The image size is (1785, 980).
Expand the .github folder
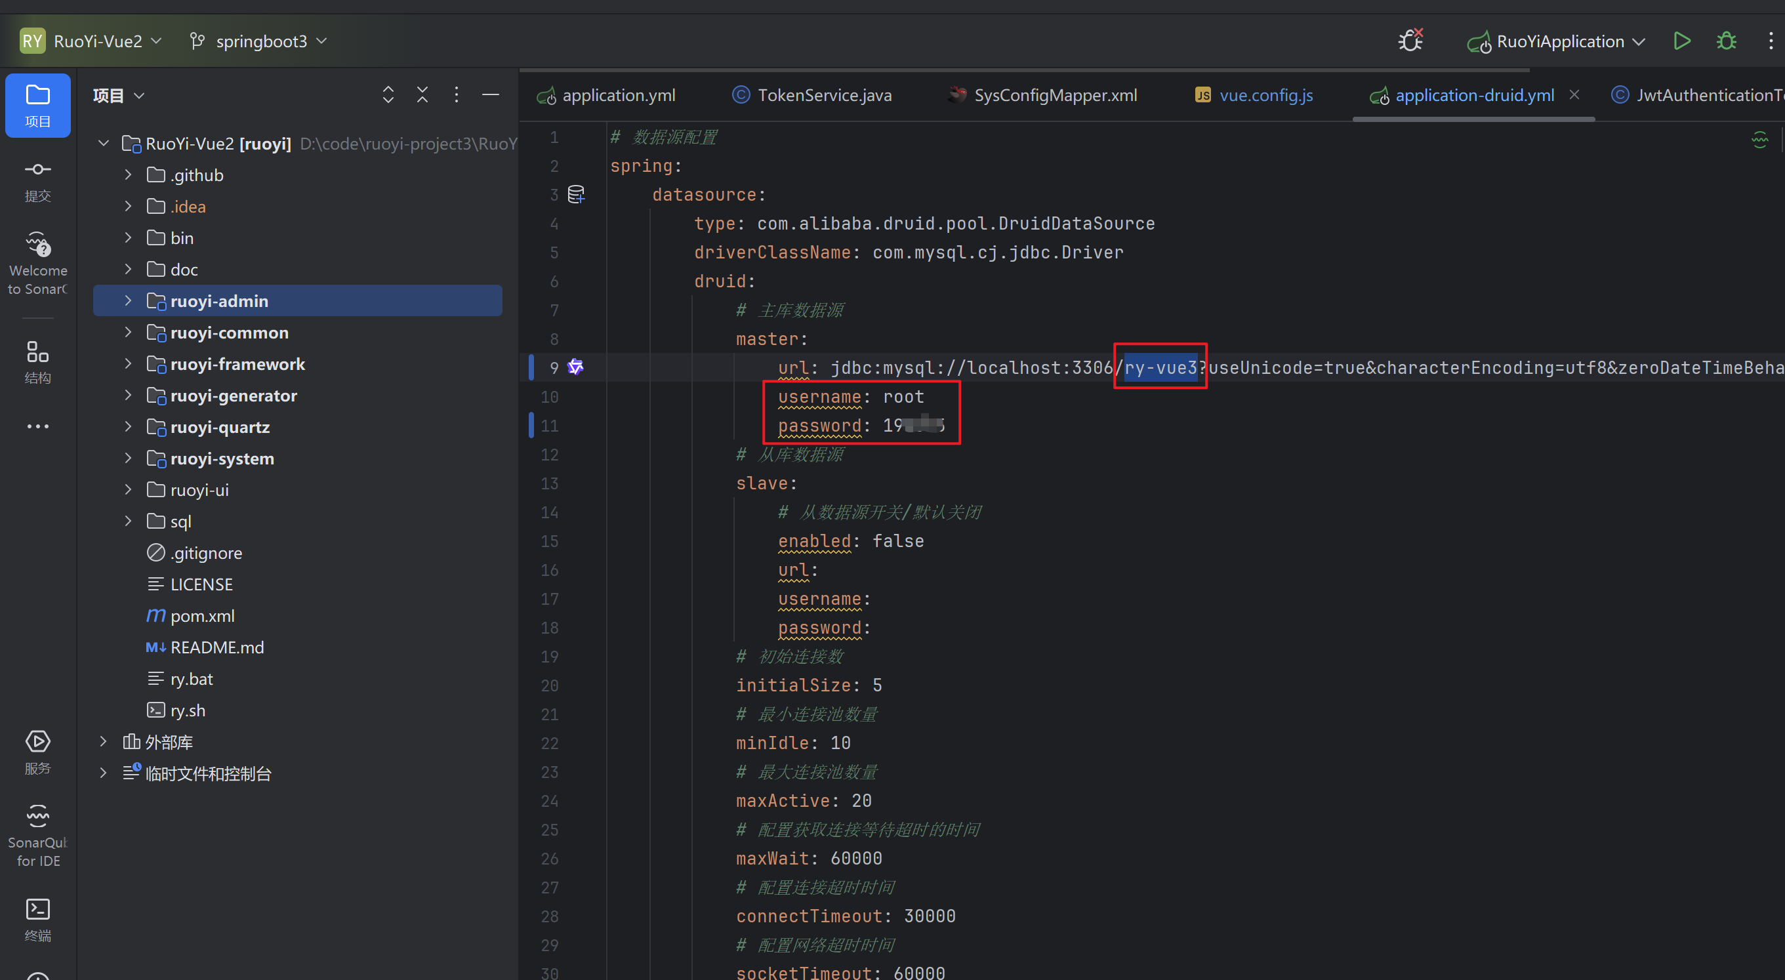[x=128, y=174]
